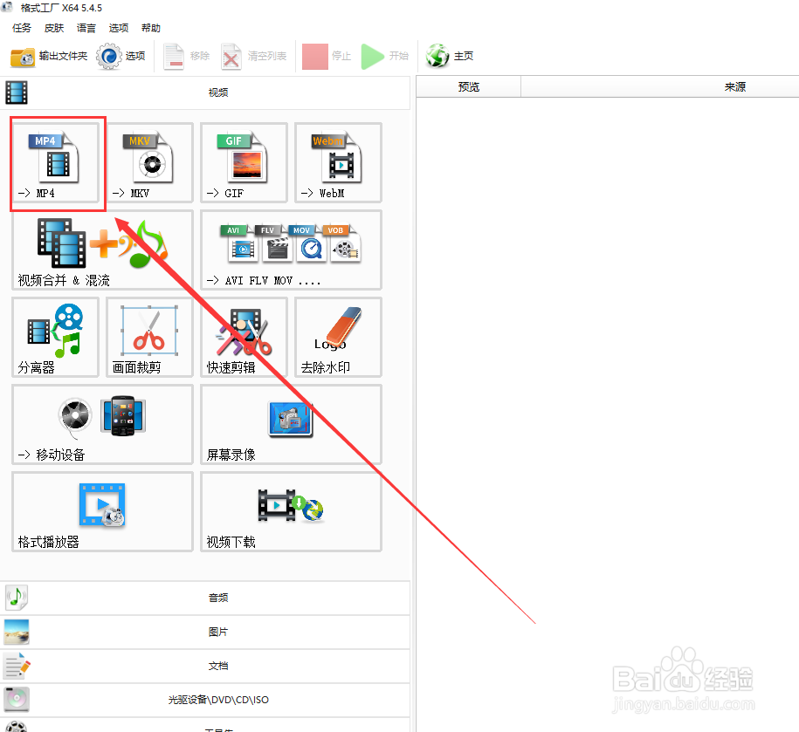The height and width of the screenshot is (732, 799).
Task: Open the GIF converter
Action: 244,164
